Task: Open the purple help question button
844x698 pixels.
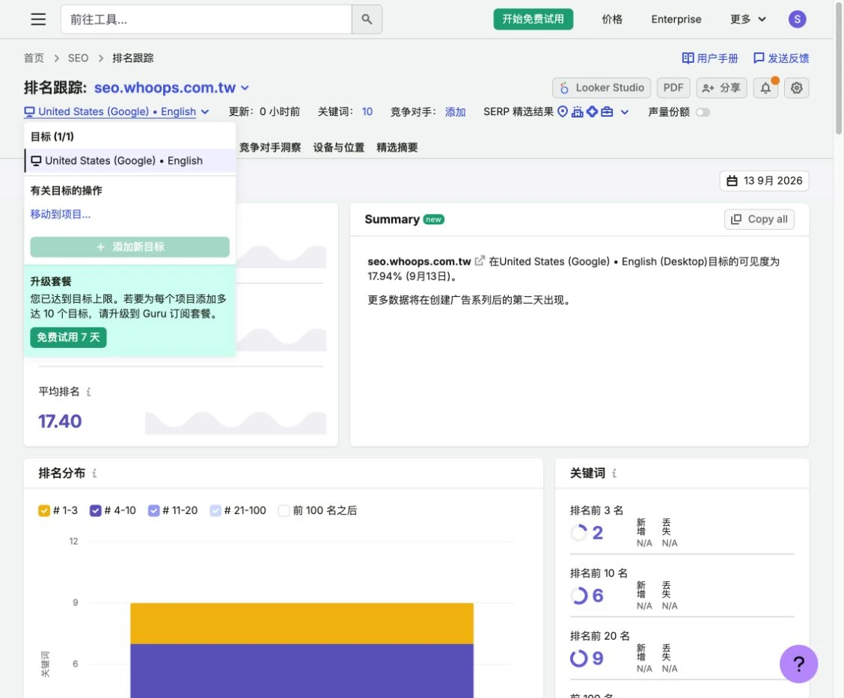Action: tap(799, 664)
